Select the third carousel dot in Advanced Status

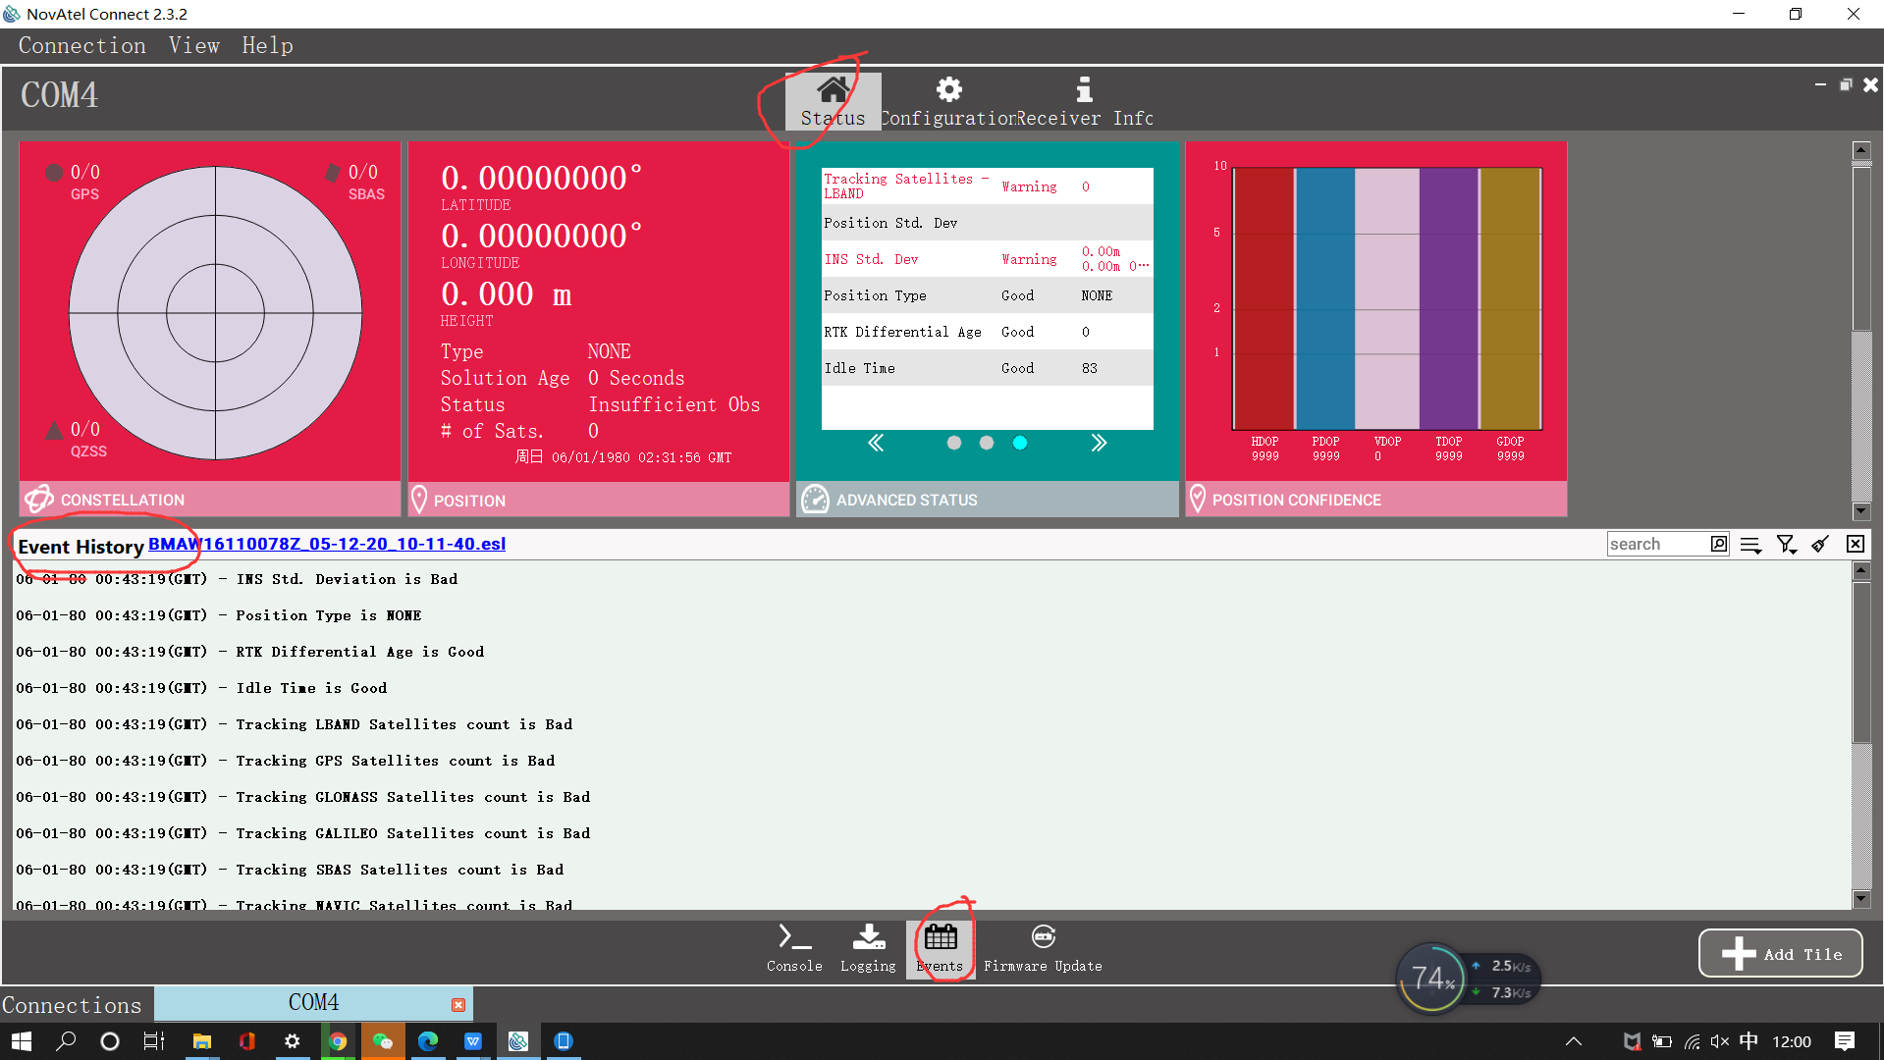1019,443
